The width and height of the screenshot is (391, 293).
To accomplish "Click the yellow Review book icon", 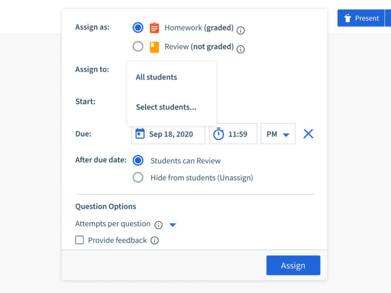I will coord(154,47).
